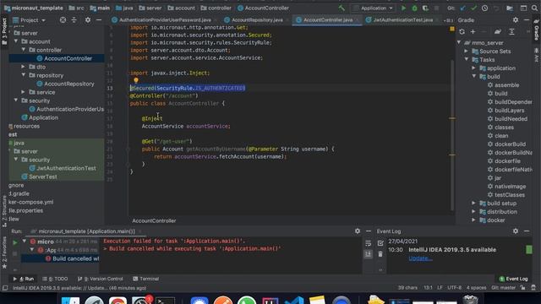This screenshot has width=541, height=304.
Task: Hide the Project tool window
Action: coord(99,20)
